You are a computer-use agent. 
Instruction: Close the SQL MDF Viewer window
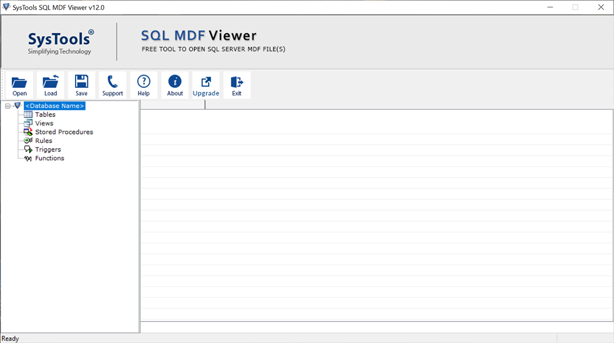click(x=600, y=7)
